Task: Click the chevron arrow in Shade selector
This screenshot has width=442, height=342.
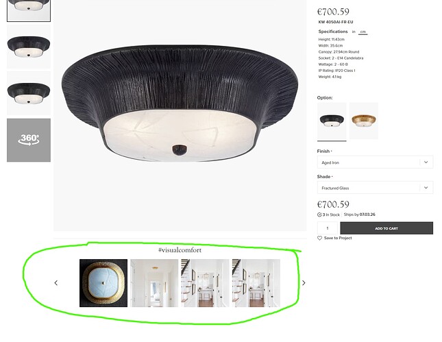Action: click(x=426, y=188)
